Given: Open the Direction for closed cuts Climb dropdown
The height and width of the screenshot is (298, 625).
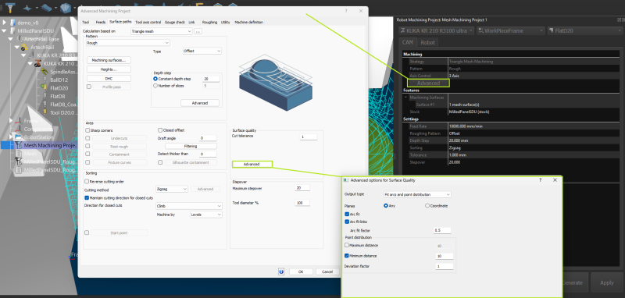Looking at the screenshot, I should point(188,206).
